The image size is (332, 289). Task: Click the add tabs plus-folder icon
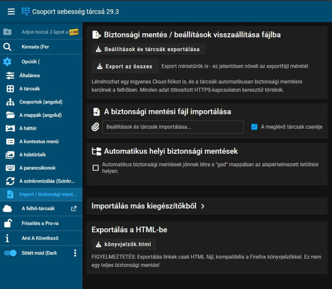tap(7, 32)
